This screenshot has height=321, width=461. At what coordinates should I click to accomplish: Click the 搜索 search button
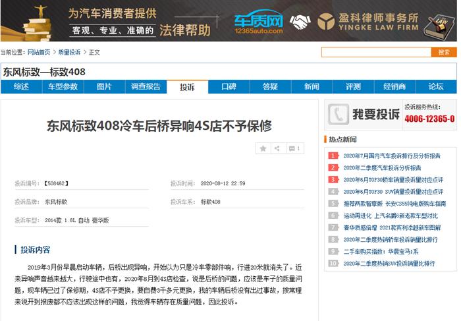pos(444,52)
